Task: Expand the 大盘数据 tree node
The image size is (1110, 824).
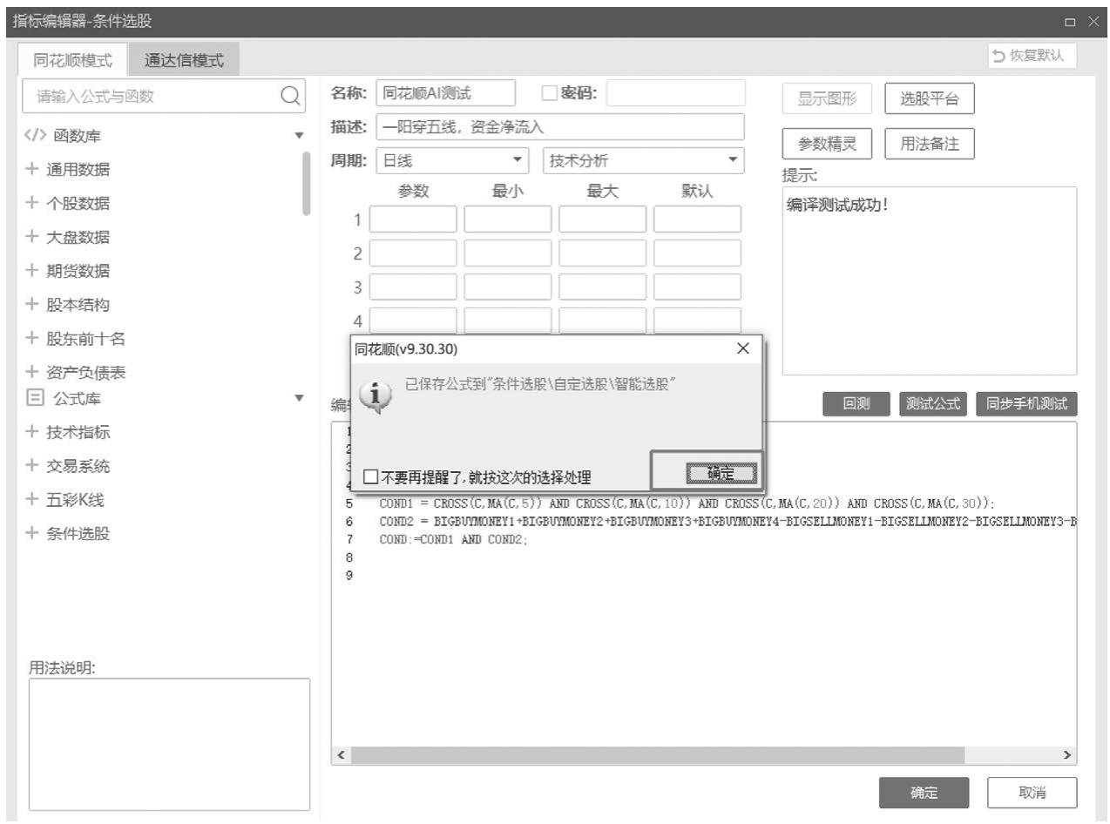Action: pyautogui.click(x=33, y=237)
